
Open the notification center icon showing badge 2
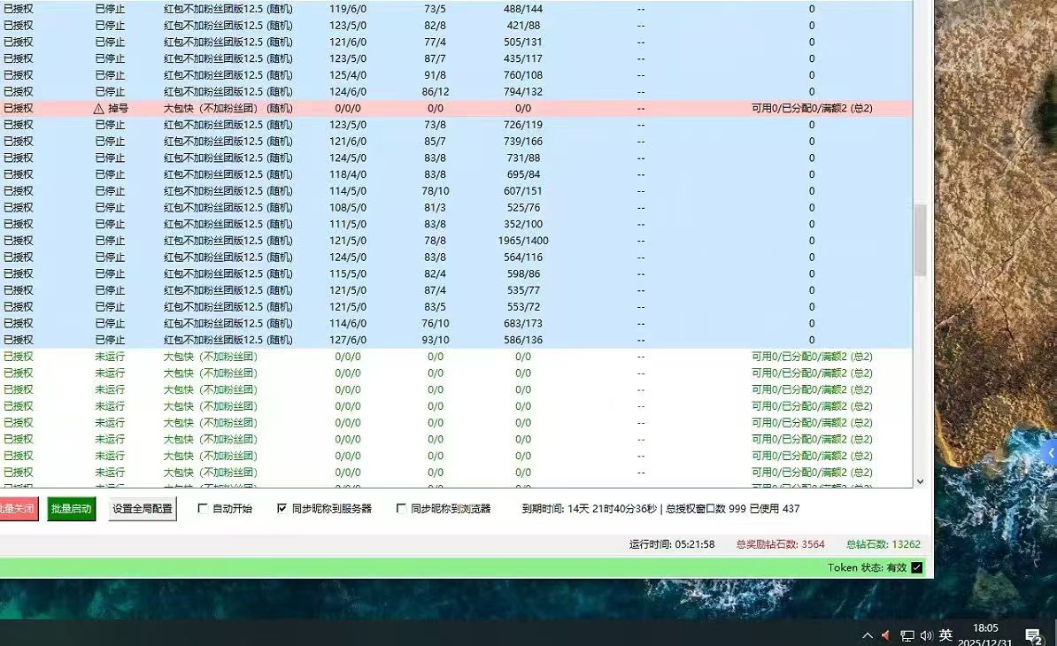click(x=1034, y=634)
